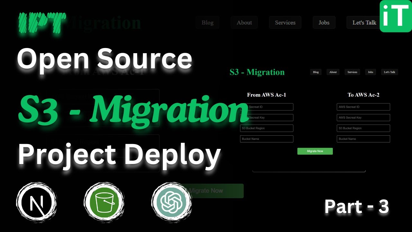Click the bright green Migrate Now button
The image size is (412, 232).
tap(315, 151)
